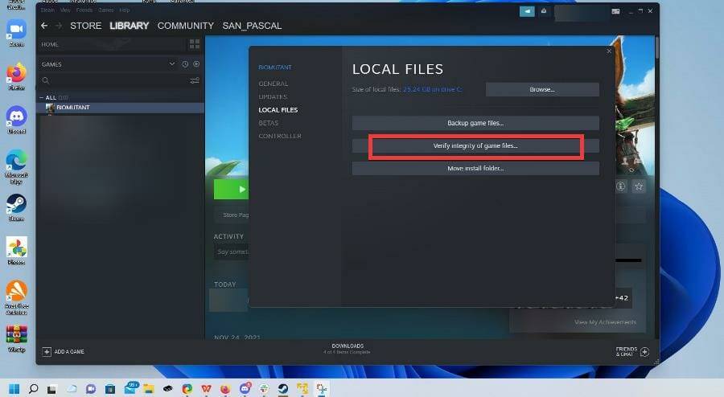Screen dimensions: 724x397
Task: Open Big Picture mode icon
Action: point(616,11)
